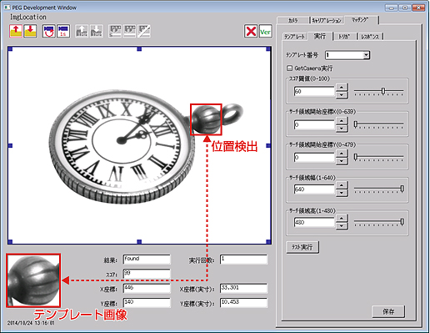Switch to the キャリブレーション tab
This screenshot has height=333, width=430.
coord(327,20)
